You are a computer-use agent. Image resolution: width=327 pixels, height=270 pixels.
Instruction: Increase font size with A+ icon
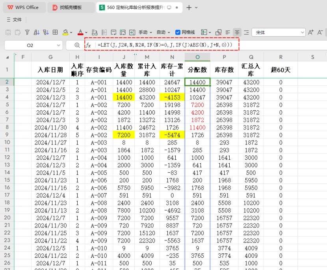[x=310, y=32]
